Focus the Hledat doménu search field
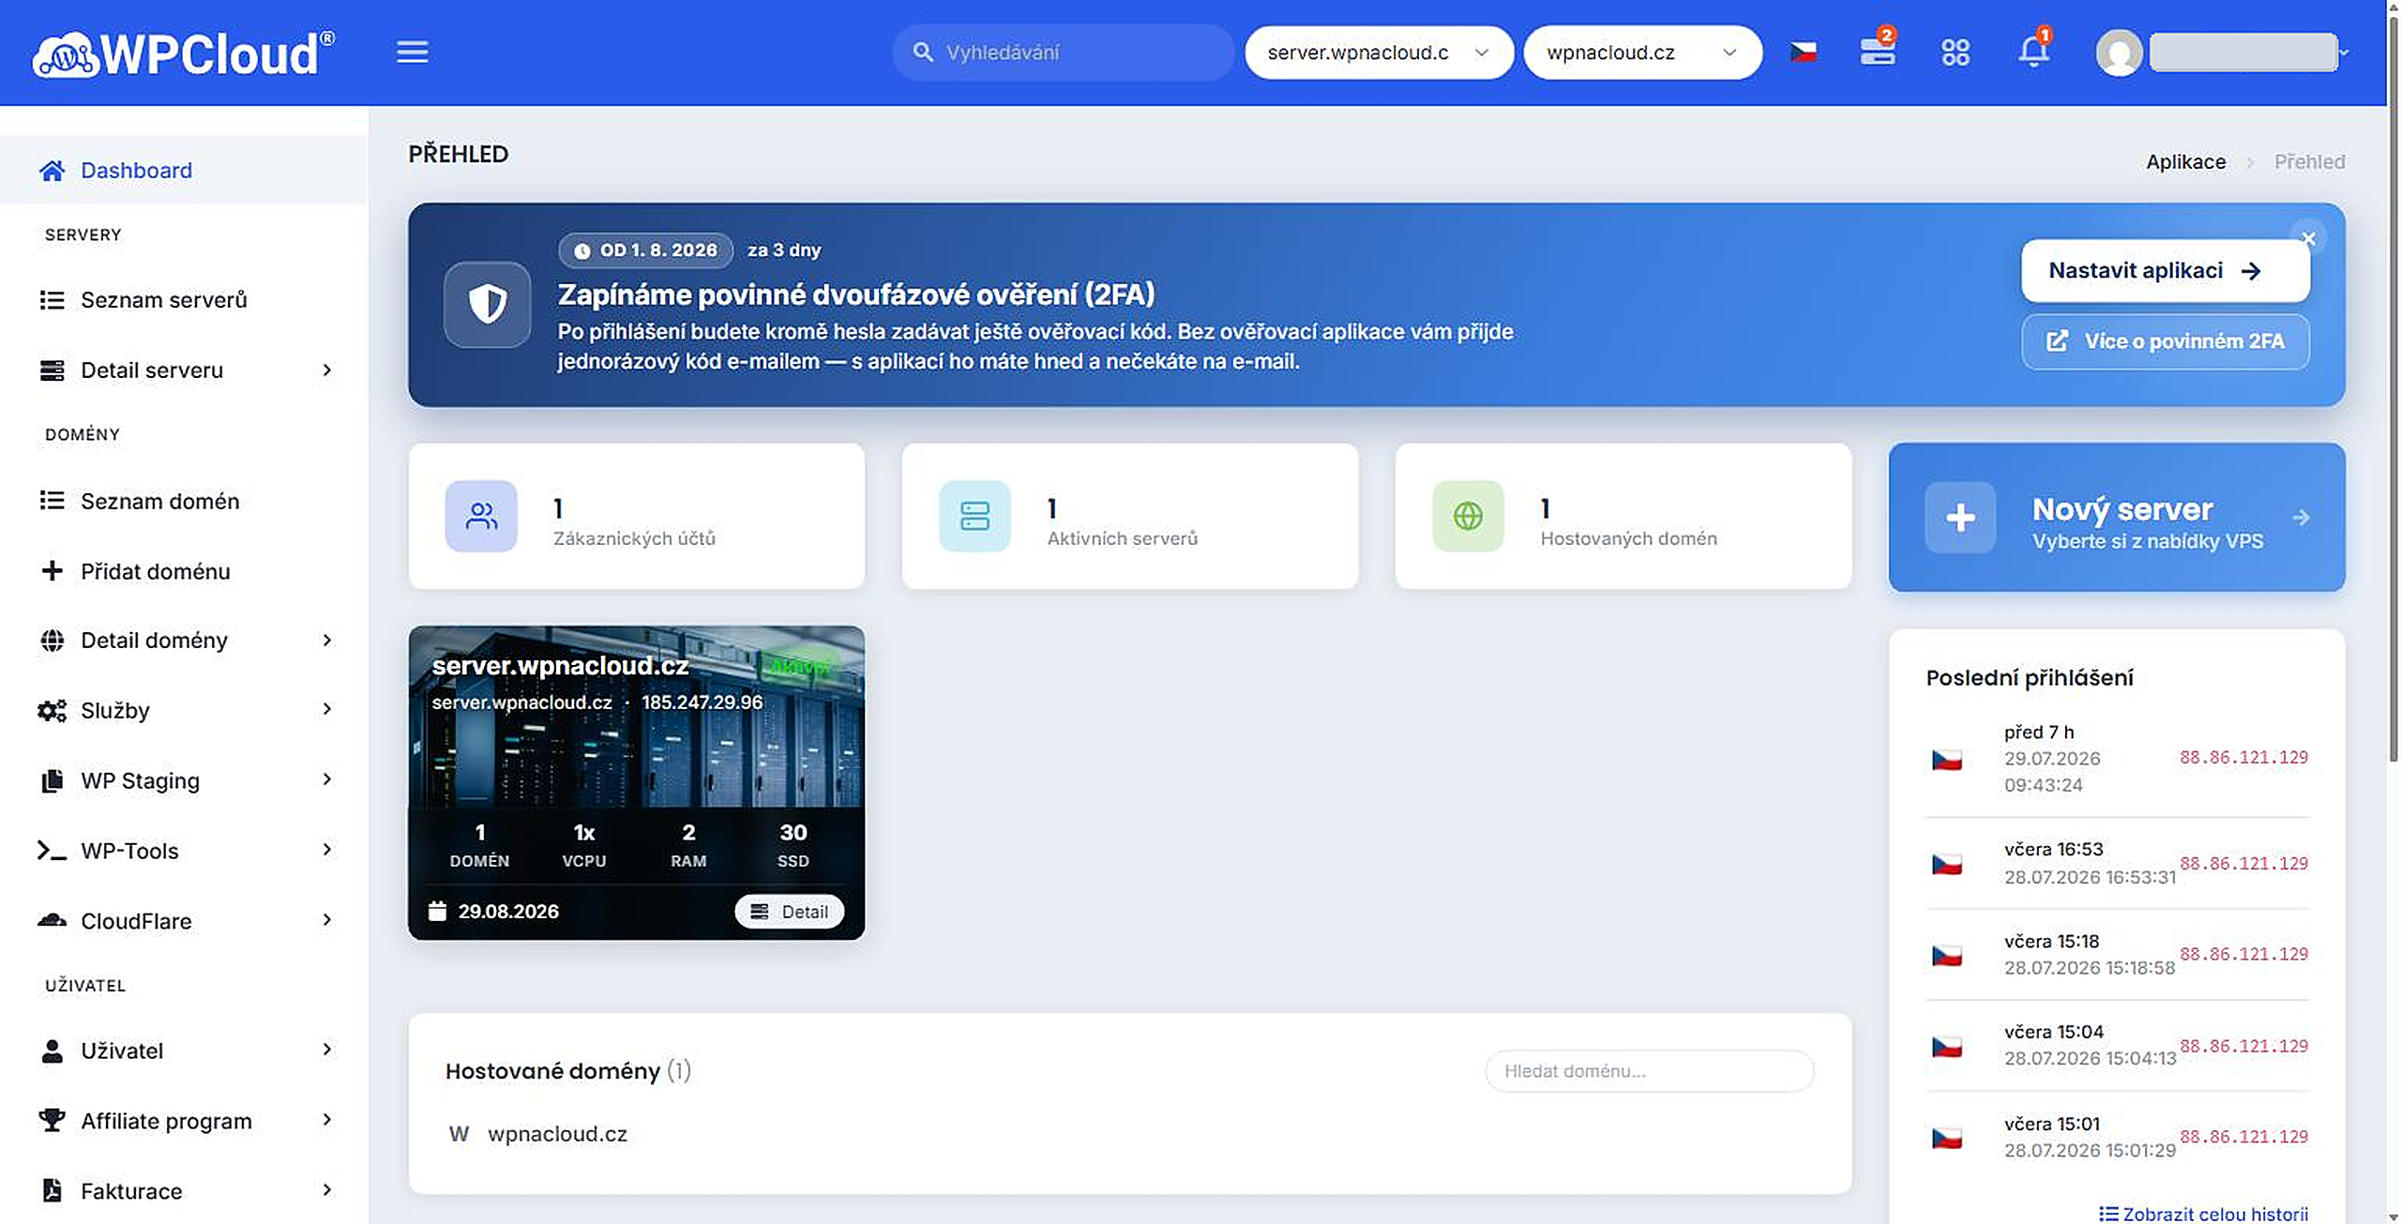Image resolution: width=2401 pixels, height=1224 pixels. pos(1649,1071)
